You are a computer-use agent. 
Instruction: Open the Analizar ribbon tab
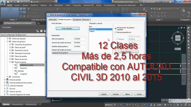pos(43,5)
